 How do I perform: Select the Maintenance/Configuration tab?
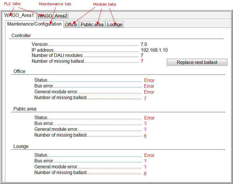[x=34, y=24]
